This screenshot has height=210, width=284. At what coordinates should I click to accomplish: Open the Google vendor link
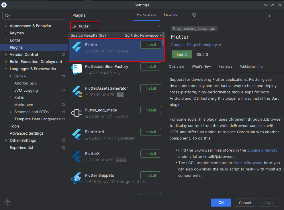click(x=177, y=45)
